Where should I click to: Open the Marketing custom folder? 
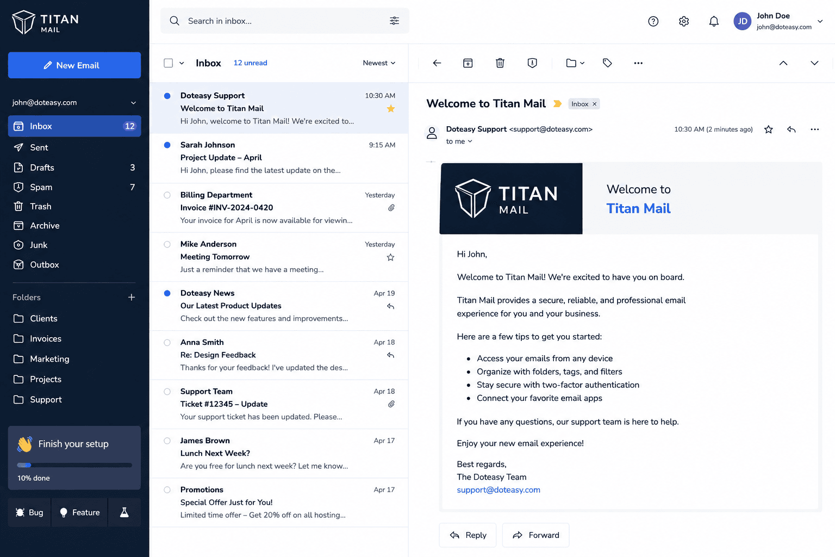tap(74, 359)
